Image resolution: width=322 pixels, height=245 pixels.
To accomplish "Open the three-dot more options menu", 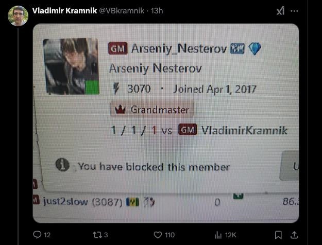I will (295, 11).
